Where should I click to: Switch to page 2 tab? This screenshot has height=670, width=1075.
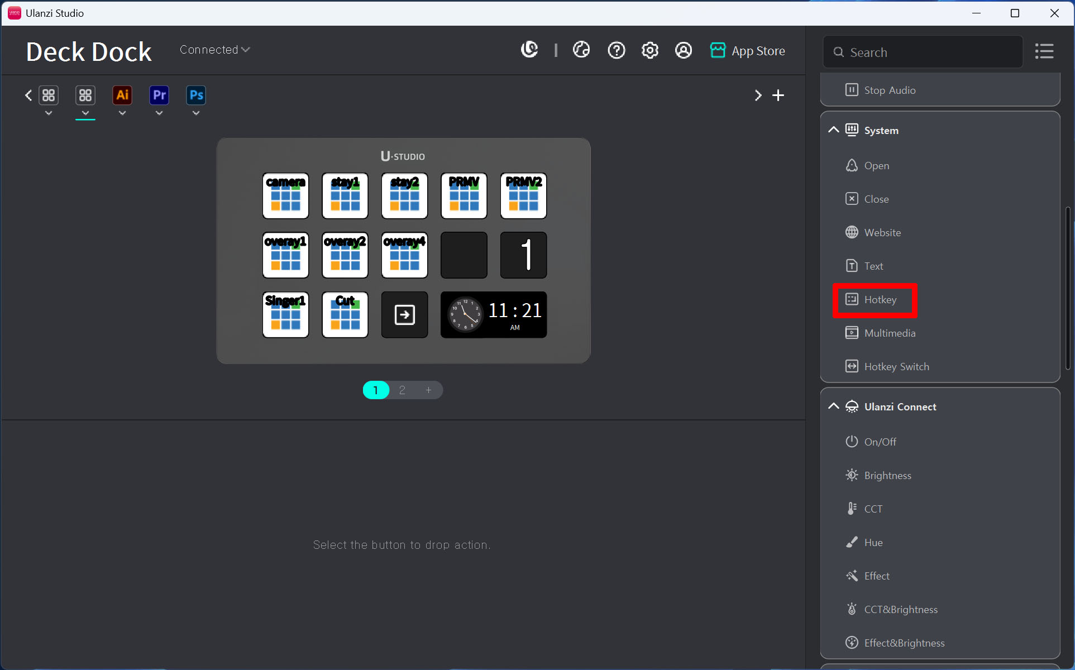(x=402, y=390)
